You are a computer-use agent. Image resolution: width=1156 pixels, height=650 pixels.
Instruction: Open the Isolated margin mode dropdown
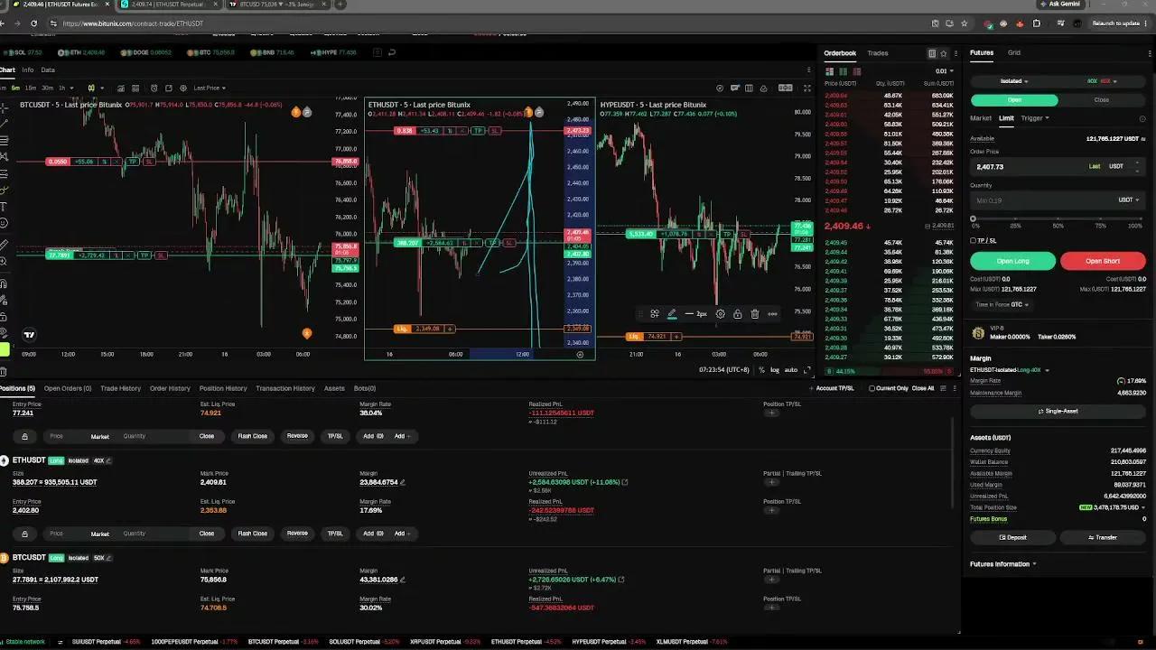(x=1013, y=81)
